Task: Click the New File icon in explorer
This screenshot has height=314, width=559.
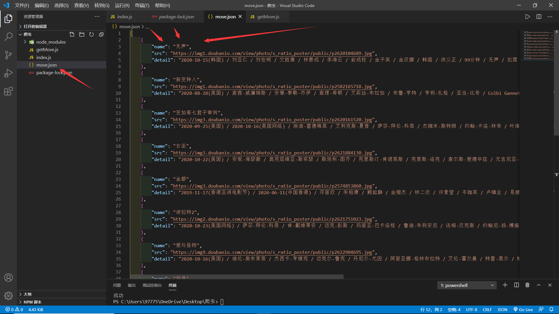Action: 72,34
